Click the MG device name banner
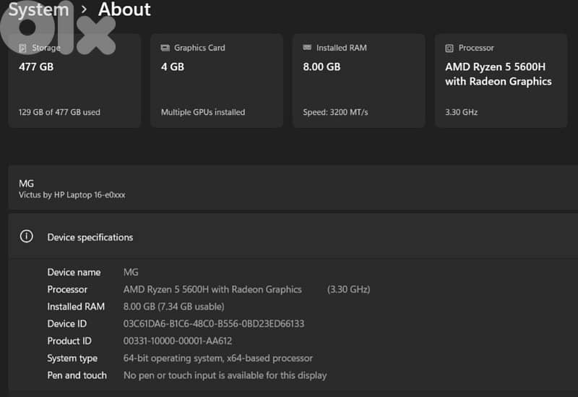 pos(289,188)
